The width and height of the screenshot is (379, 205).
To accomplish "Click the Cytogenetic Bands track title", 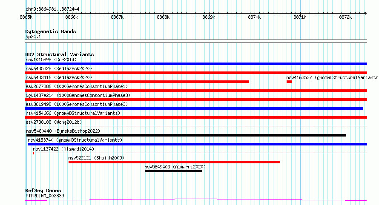I will pos(51,31).
